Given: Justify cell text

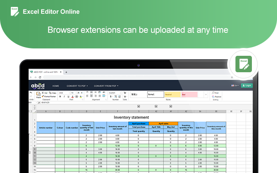Looking at the screenshot, I should [100, 96].
